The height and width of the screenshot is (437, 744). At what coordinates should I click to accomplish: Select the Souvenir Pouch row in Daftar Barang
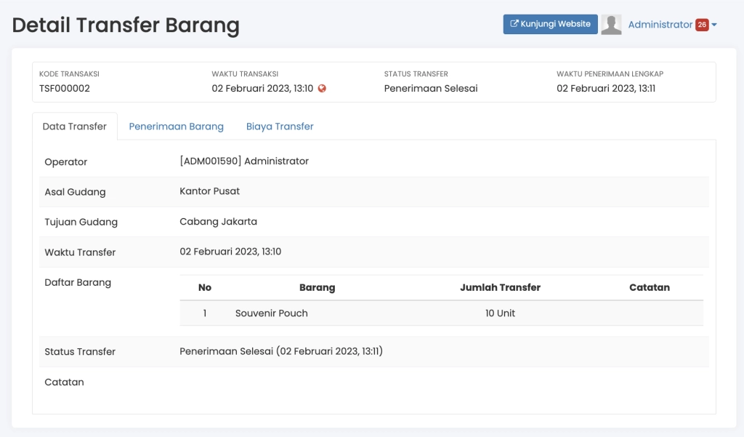pos(271,313)
